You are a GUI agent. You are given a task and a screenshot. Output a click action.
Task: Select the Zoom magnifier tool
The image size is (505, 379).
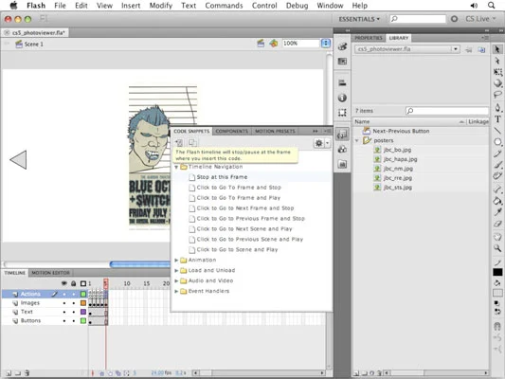tap(497, 248)
